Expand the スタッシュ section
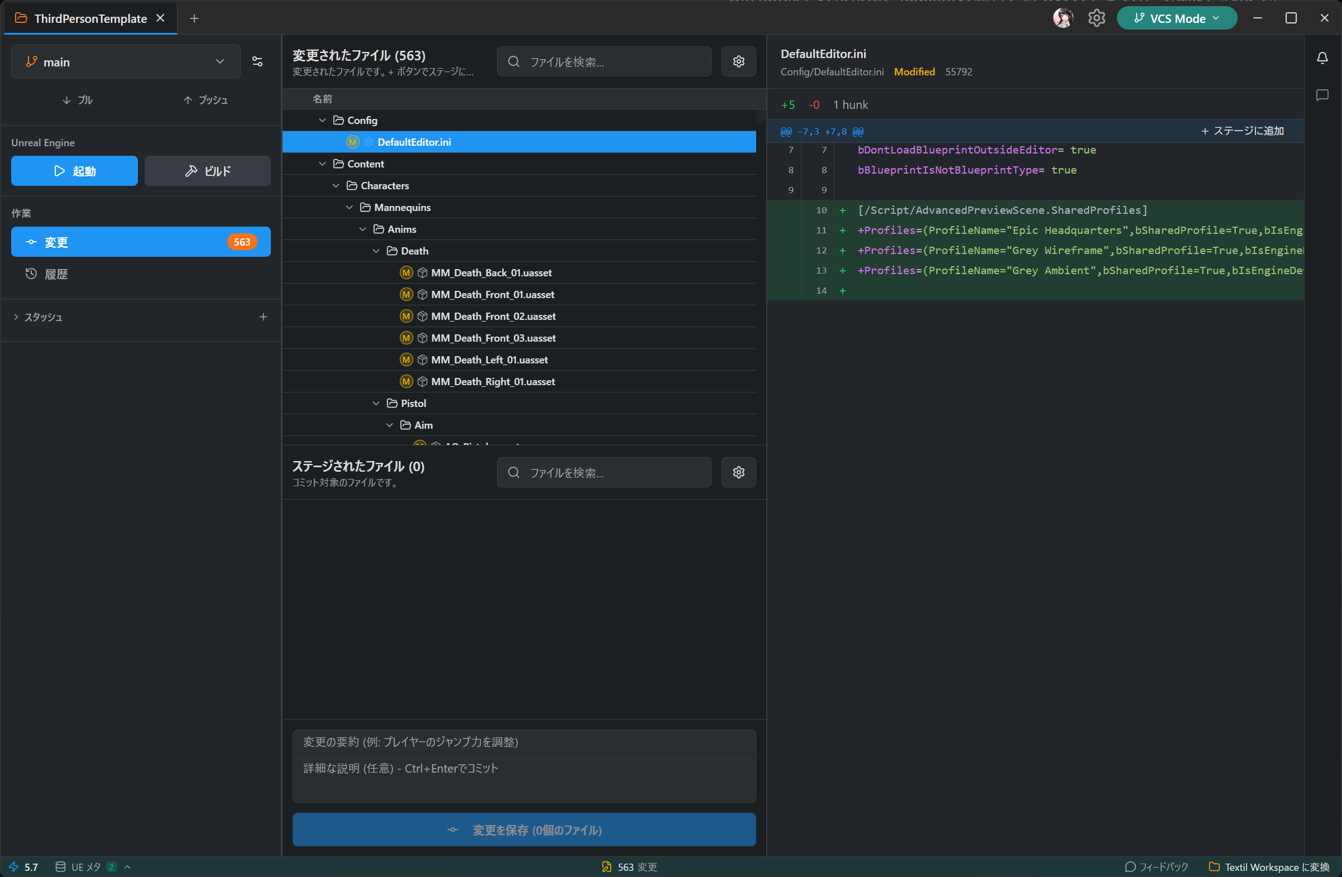The width and height of the screenshot is (1342, 877). coord(16,317)
